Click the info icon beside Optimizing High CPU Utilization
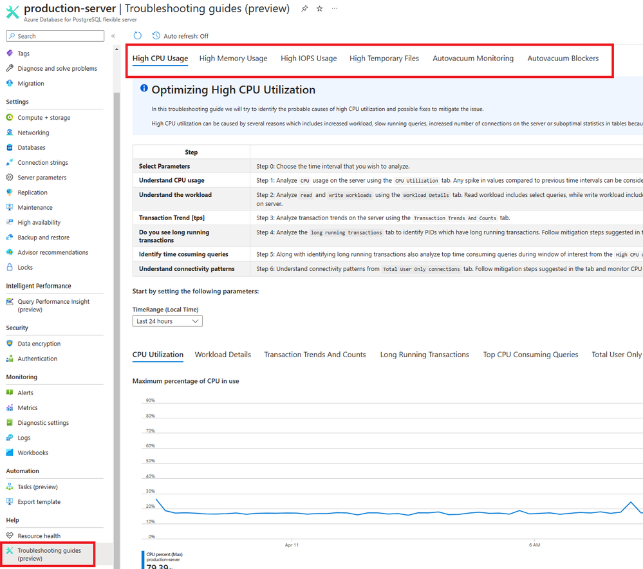Image resolution: width=643 pixels, height=569 pixels. pyautogui.click(x=144, y=88)
